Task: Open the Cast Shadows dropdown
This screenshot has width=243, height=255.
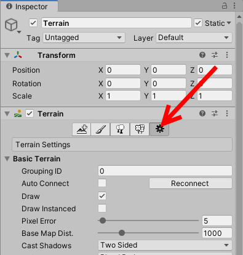Action: pos(165,245)
